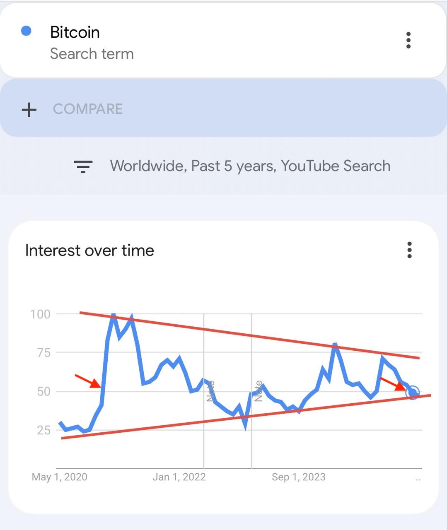Viewport: 447px width, 530px height.
Task: Change Worldwide, Past 5 years, YouTube Search filters
Action: (250, 166)
